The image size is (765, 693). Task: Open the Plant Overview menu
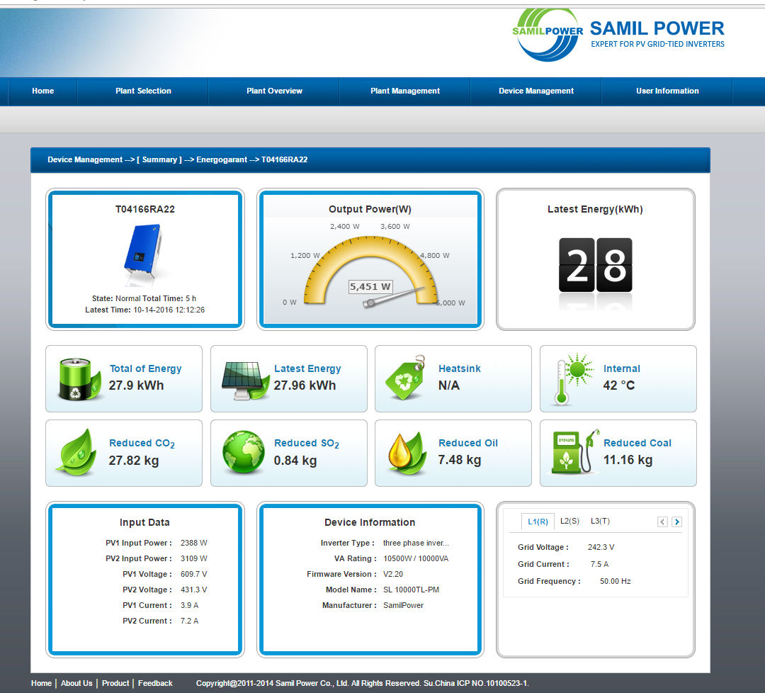pyautogui.click(x=274, y=91)
